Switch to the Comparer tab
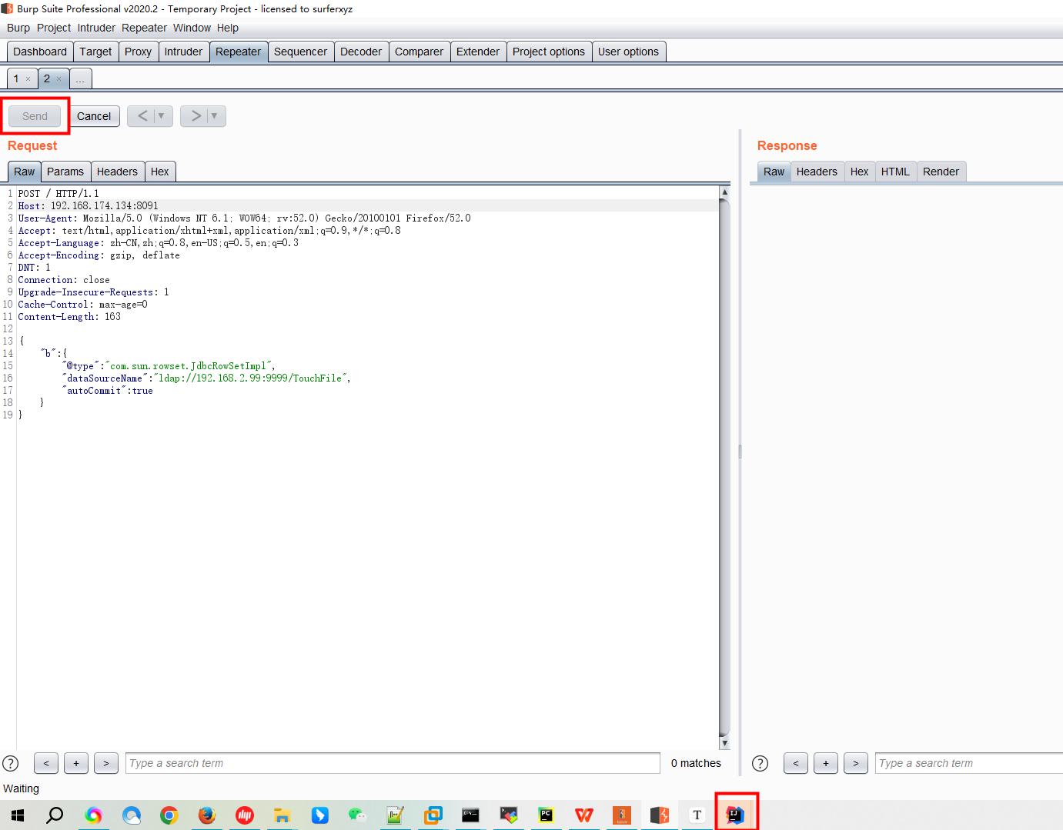Image resolution: width=1063 pixels, height=830 pixels. click(x=419, y=52)
